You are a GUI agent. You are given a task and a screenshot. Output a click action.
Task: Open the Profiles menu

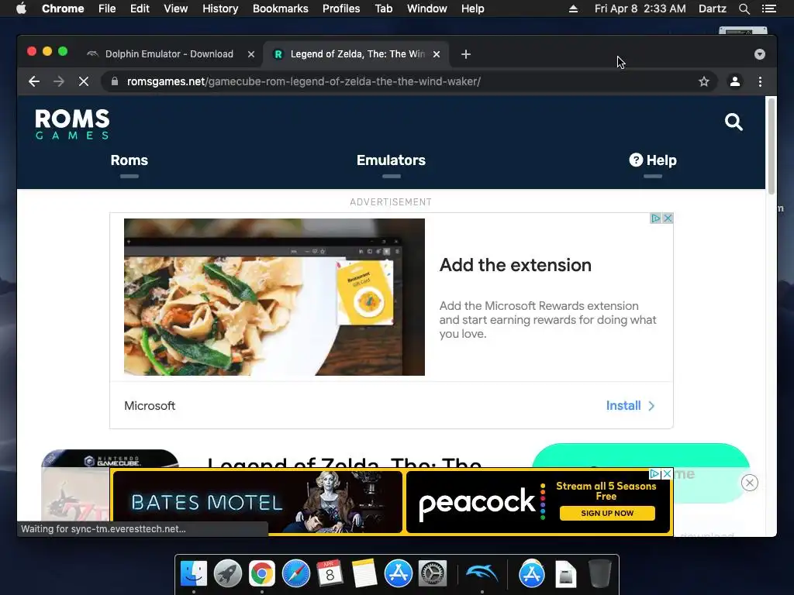[341, 9]
